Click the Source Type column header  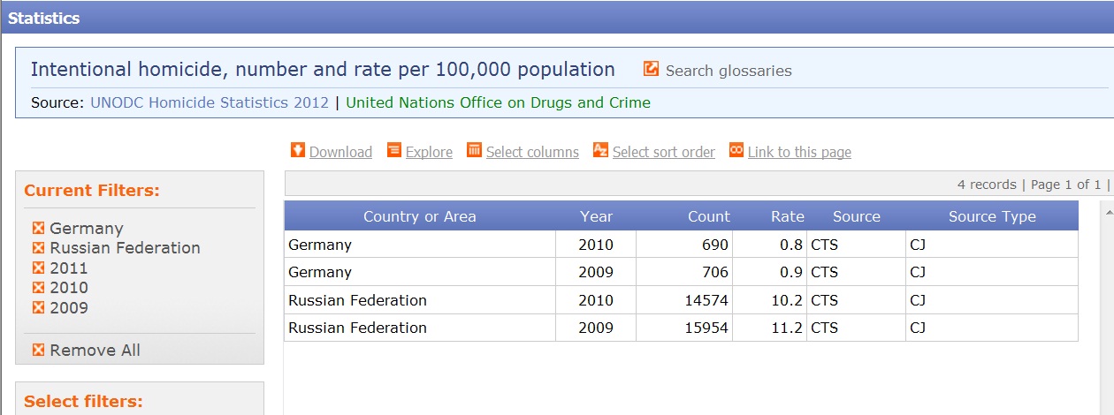click(x=992, y=216)
